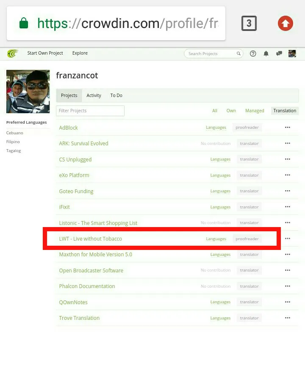Expand Languages for AdBlock
Viewport: 305px width, 380px height.
216,128
